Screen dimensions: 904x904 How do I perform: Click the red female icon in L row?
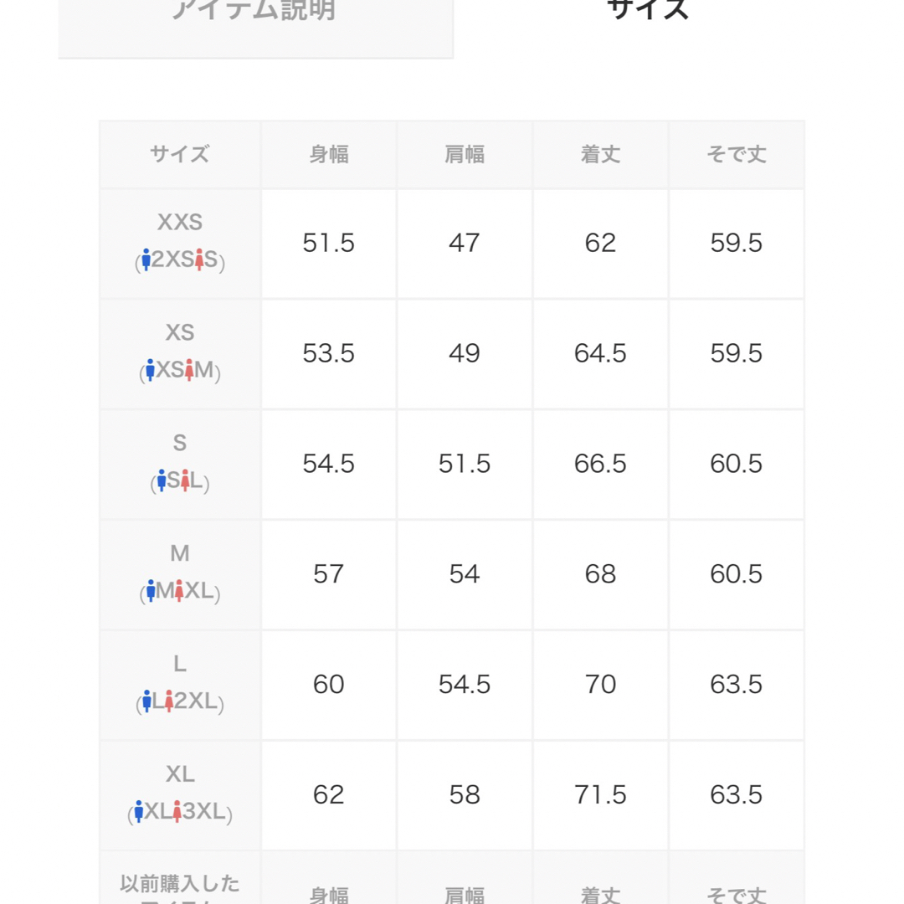point(168,701)
